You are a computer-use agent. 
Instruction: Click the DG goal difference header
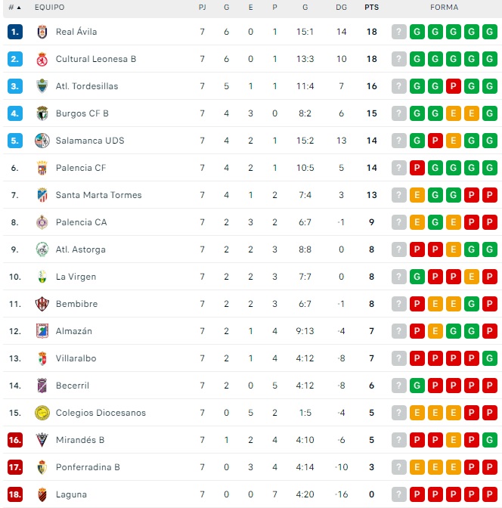pos(341,8)
